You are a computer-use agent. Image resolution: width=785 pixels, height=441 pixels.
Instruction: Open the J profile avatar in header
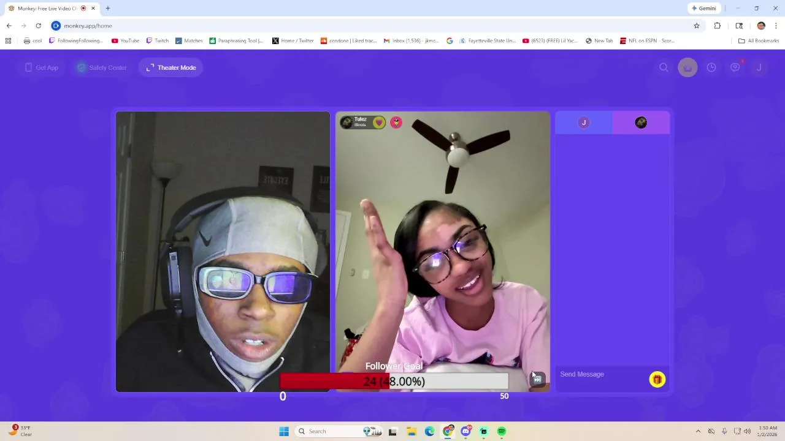pos(759,67)
